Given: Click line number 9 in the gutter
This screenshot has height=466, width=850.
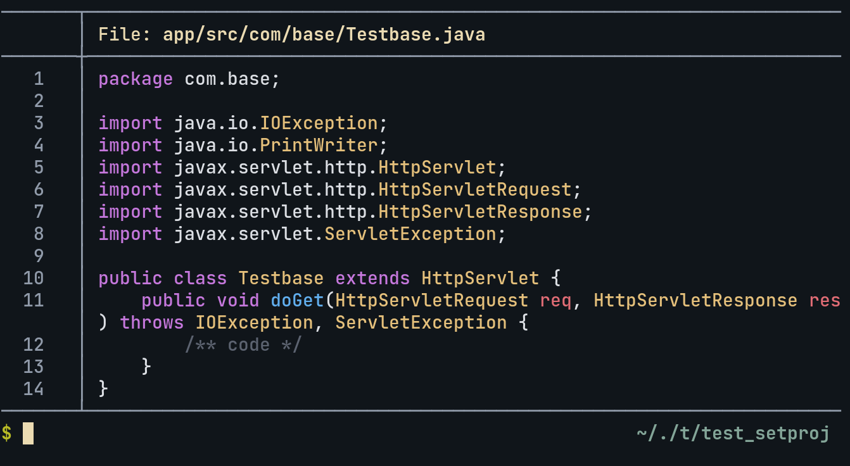Looking at the screenshot, I should coord(39,256).
